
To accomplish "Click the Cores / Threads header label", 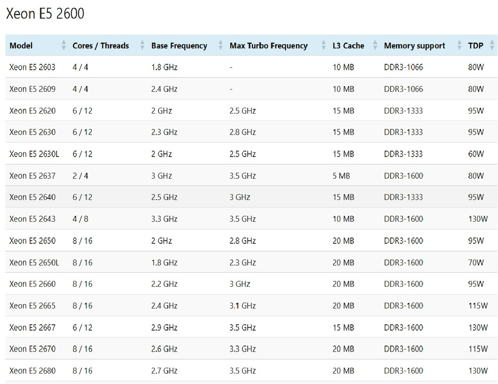I will (x=100, y=46).
